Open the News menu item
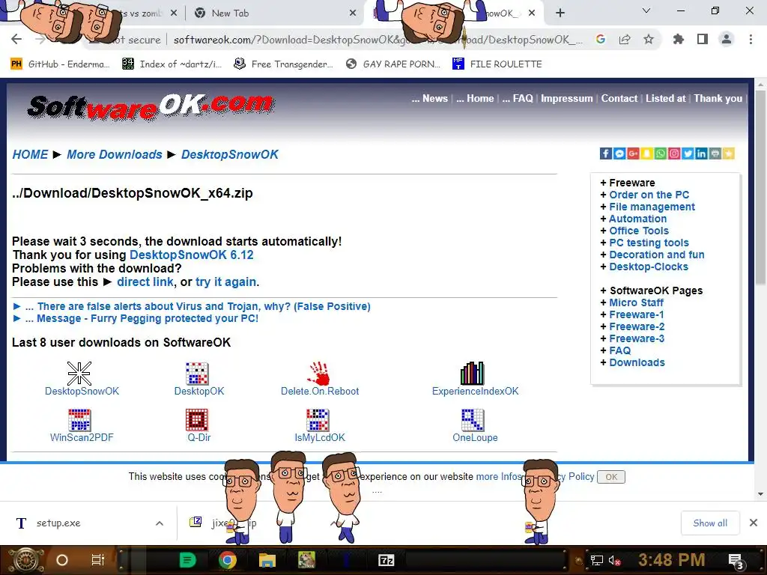Image resolution: width=767 pixels, height=575 pixels. coord(429,98)
